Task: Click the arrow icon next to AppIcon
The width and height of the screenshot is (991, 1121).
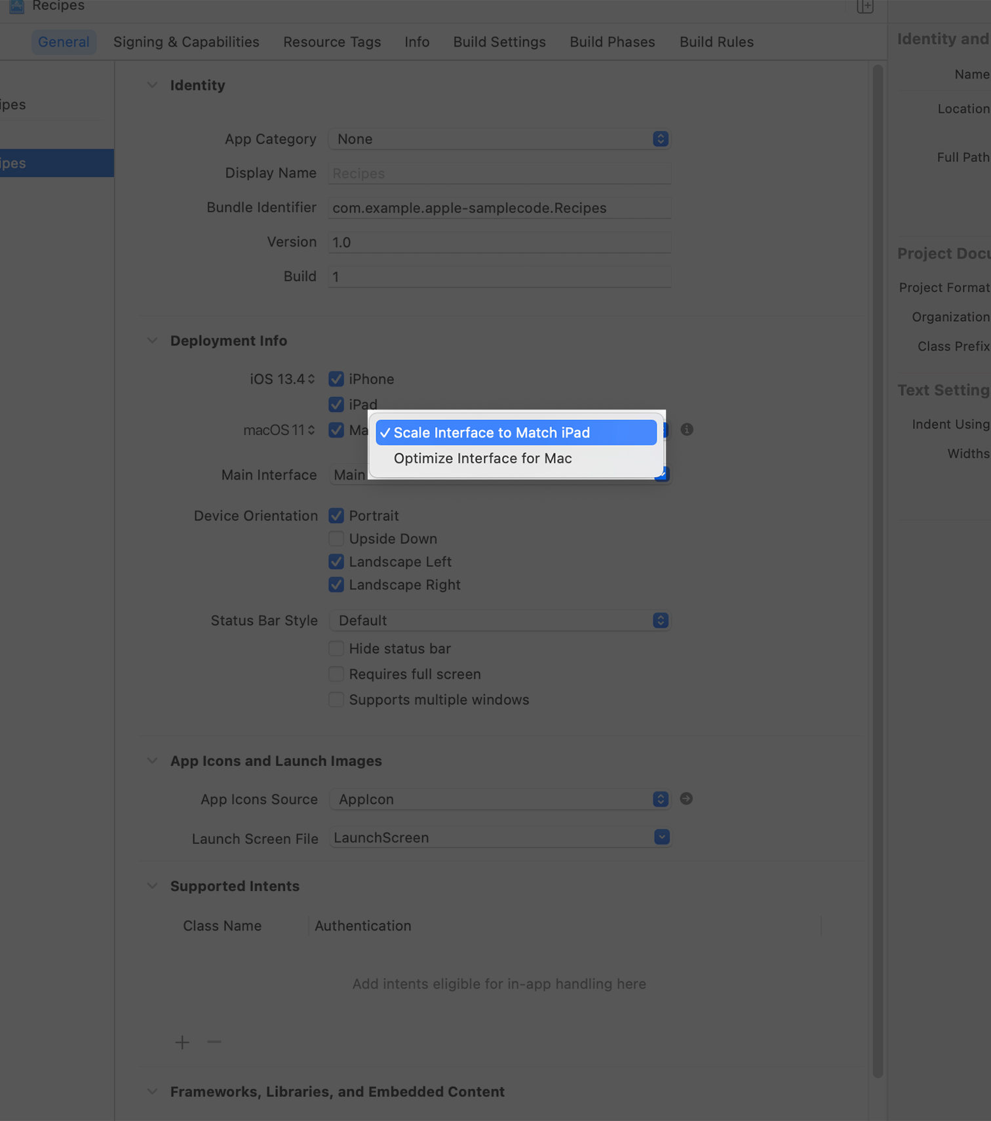Action: tap(686, 799)
